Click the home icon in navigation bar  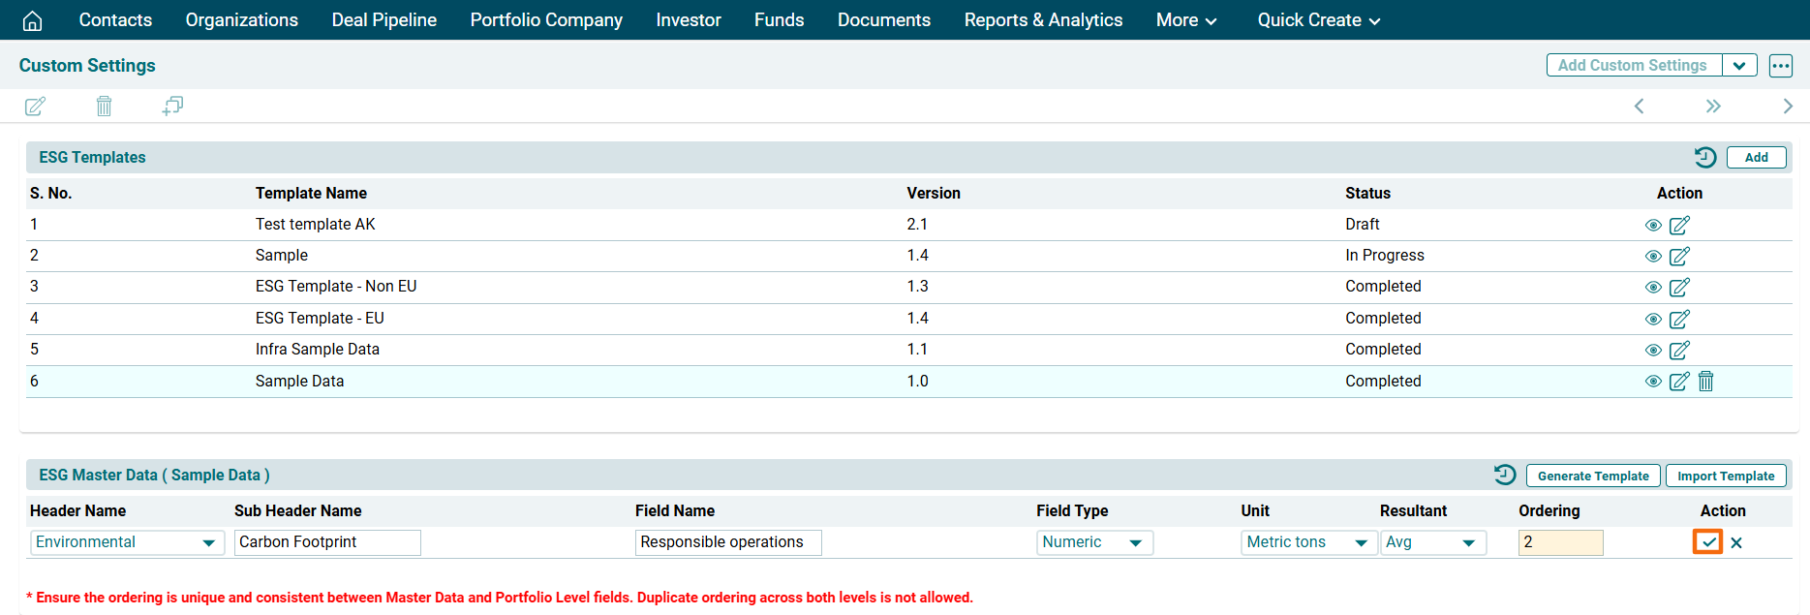pos(32,20)
